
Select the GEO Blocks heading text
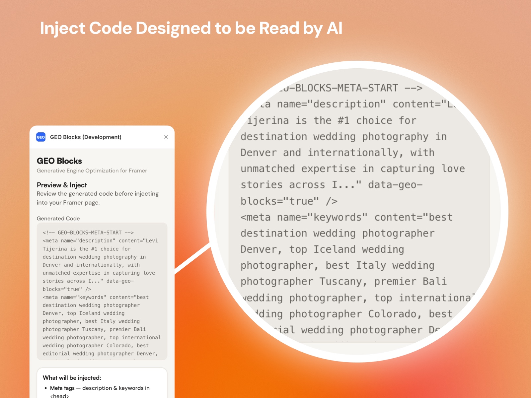click(x=59, y=161)
